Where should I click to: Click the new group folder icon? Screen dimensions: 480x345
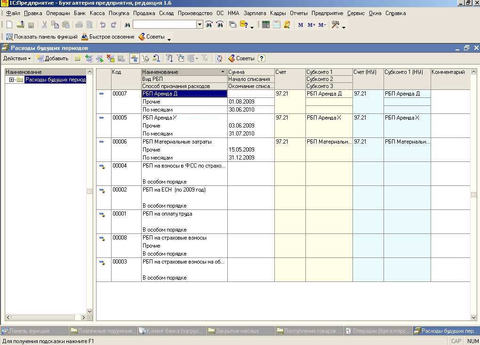point(78,58)
